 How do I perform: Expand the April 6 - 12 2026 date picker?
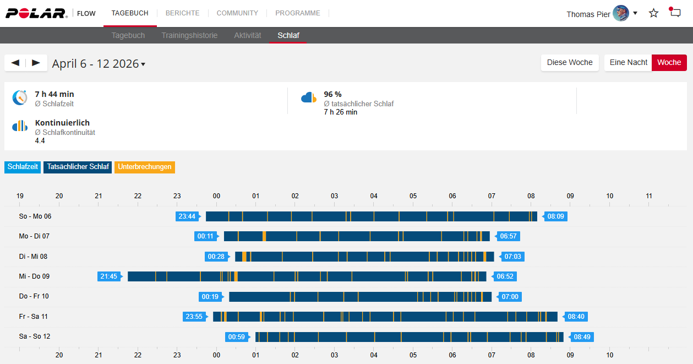[99, 64]
